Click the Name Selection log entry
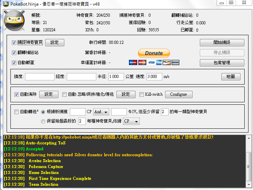 pyautogui.click(x=31, y=173)
